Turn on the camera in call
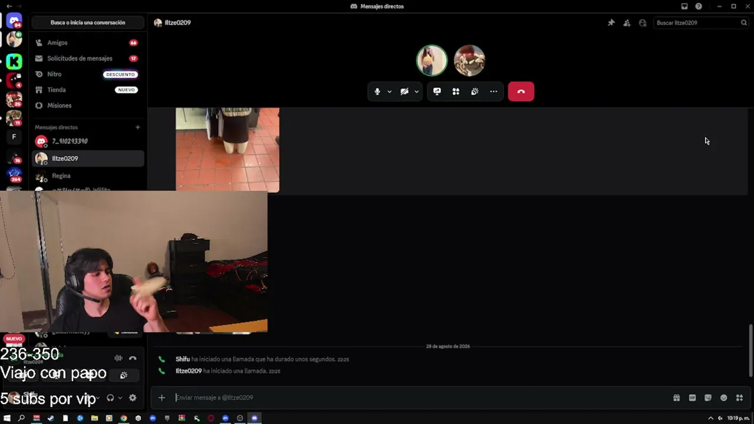This screenshot has height=424, width=754. 404,91
